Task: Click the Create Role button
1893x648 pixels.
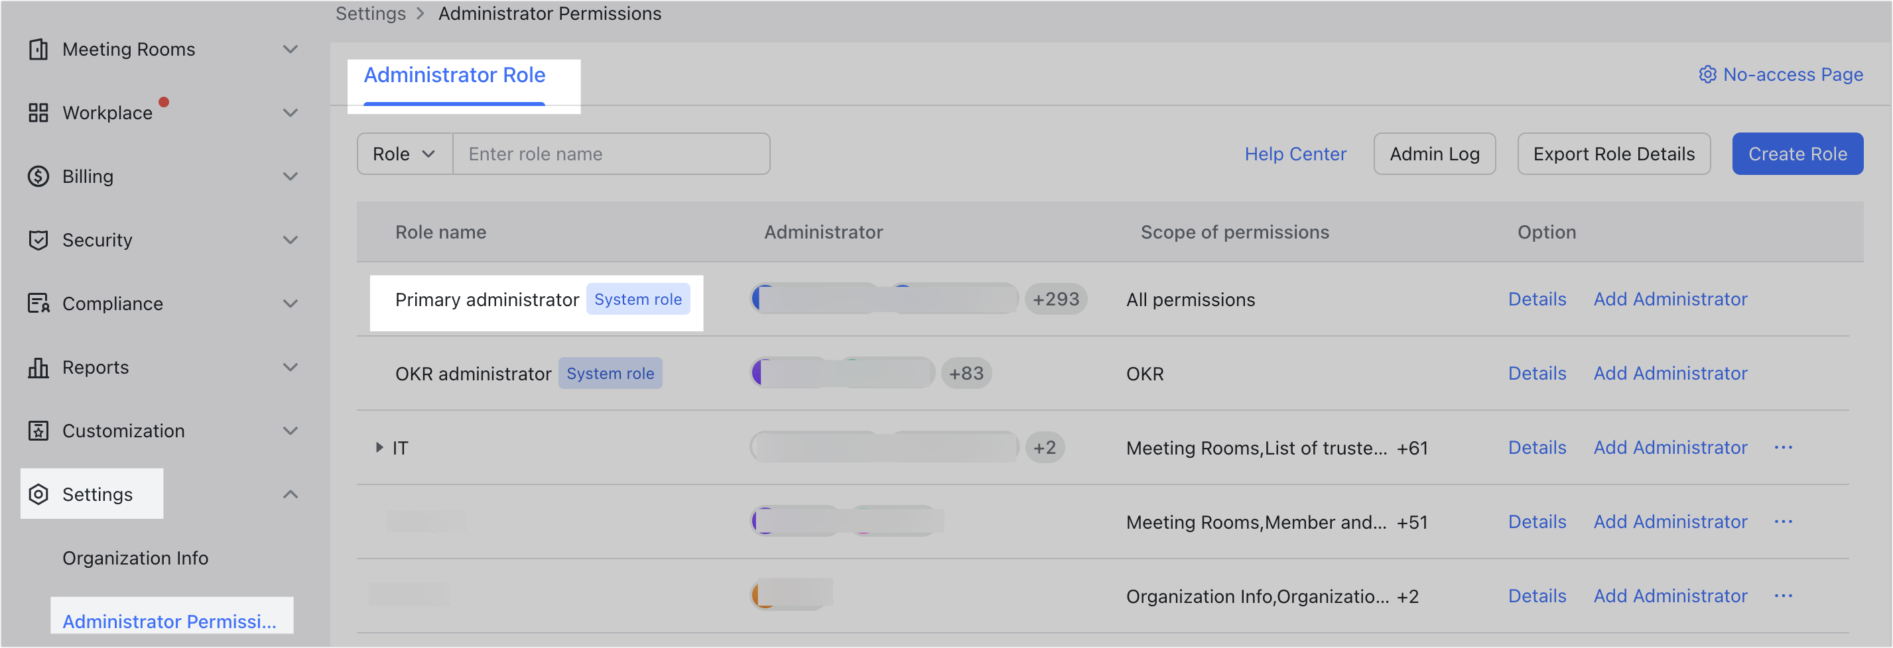Action: (1797, 153)
